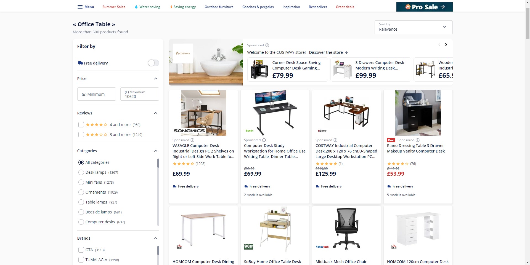The height and width of the screenshot is (265, 530).
Task: Click the Pro Sale arrow banner
Action: point(424,7)
